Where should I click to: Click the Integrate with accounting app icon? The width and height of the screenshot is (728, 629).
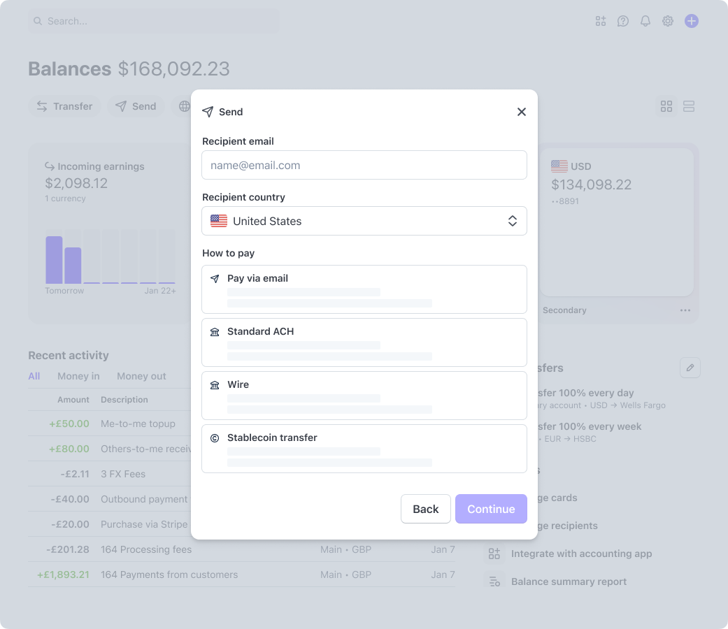pyautogui.click(x=494, y=554)
